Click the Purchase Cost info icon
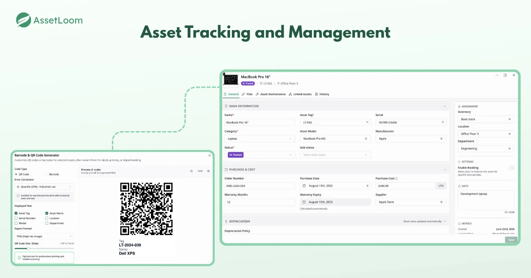The width and height of the screenshot is (531, 278). point(396,178)
